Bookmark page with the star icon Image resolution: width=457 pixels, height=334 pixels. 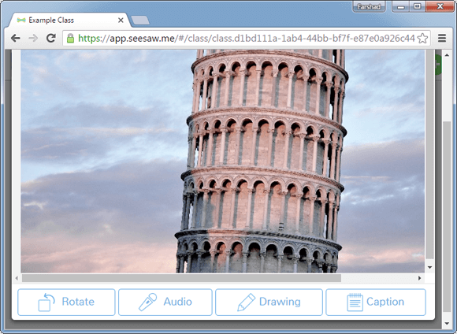pos(422,38)
